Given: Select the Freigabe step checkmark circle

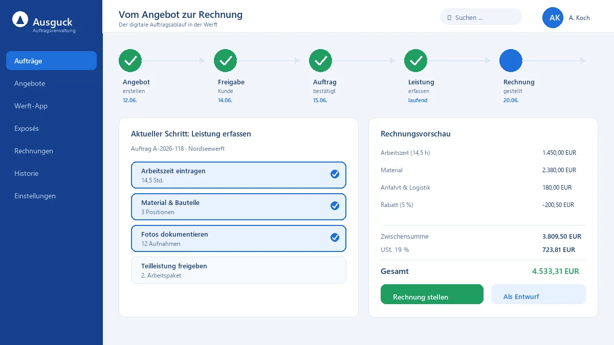Looking at the screenshot, I should (x=226, y=61).
